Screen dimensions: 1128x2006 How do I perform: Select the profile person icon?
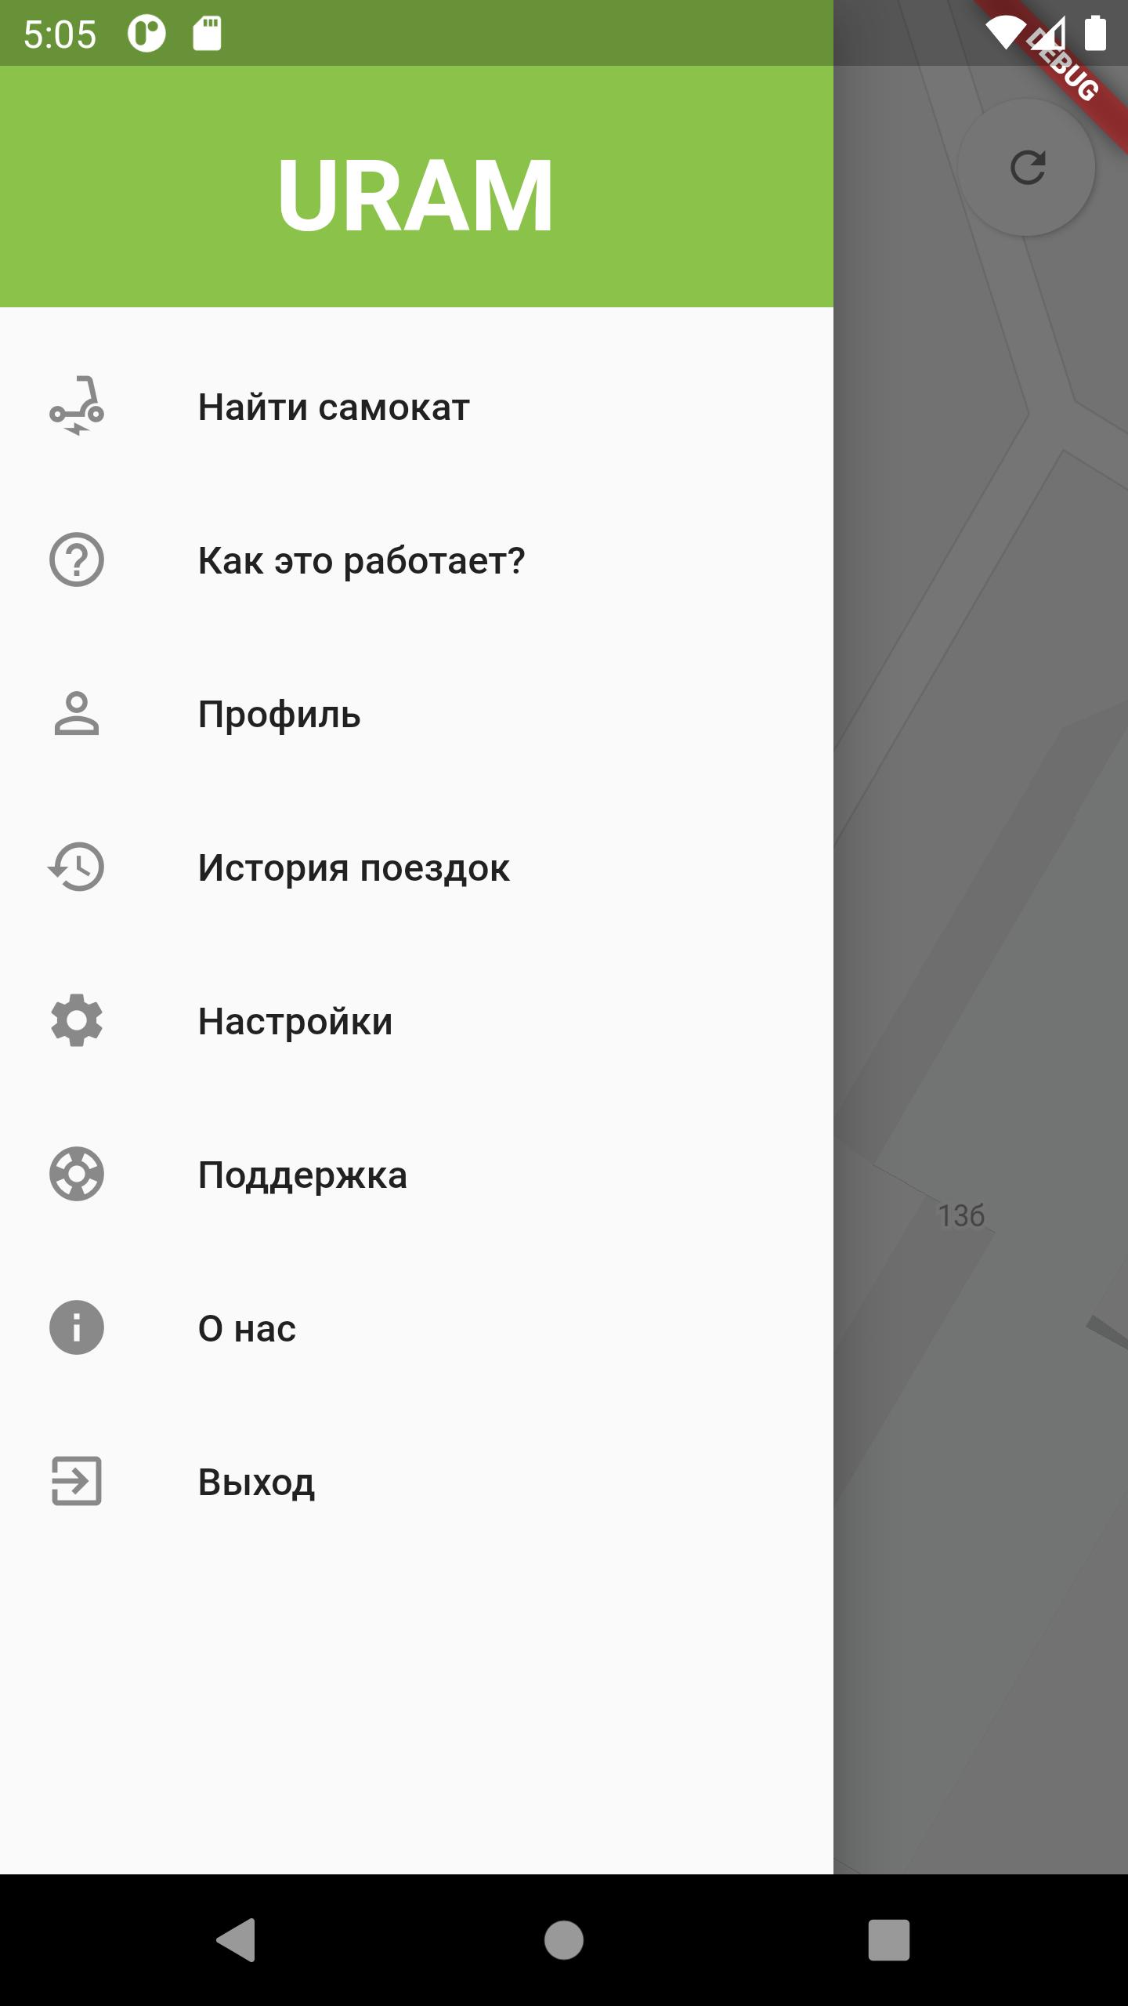pos(77,713)
